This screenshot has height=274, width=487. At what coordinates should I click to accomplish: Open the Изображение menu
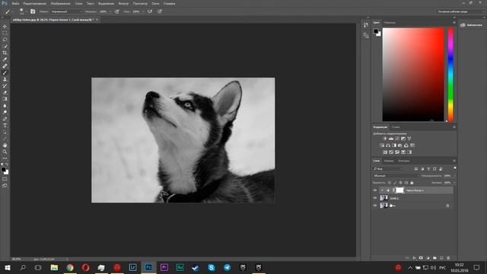[x=61, y=4]
